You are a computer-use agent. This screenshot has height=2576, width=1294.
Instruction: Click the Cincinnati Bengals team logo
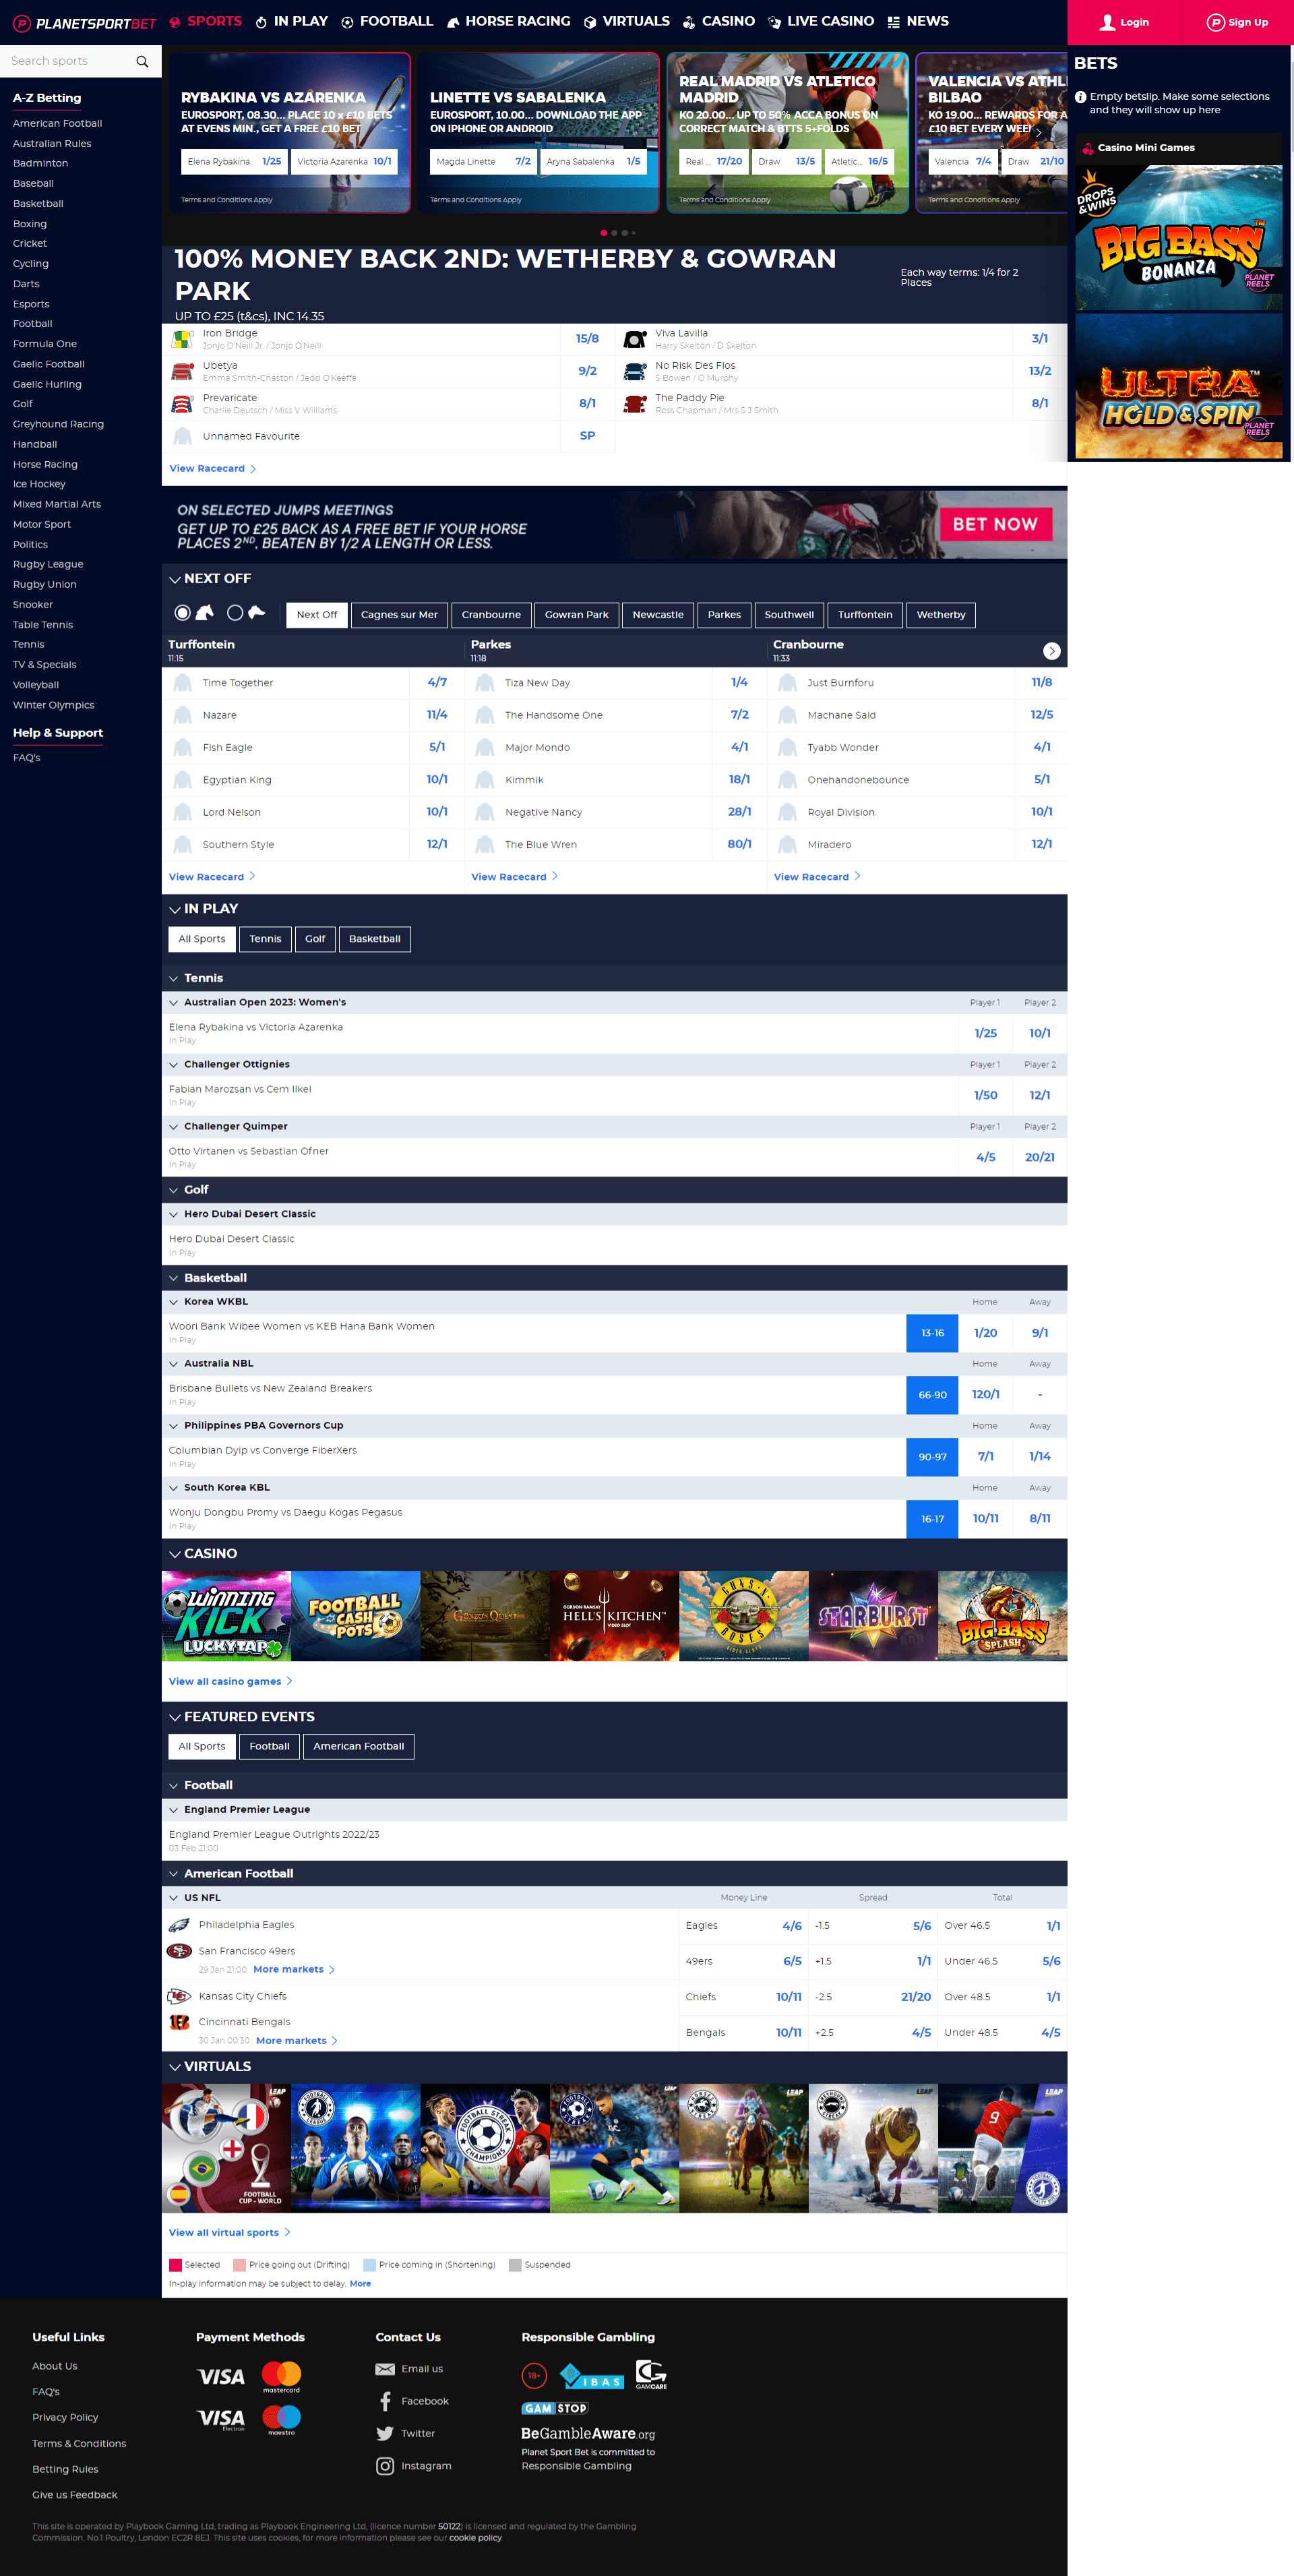[179, 2022]
